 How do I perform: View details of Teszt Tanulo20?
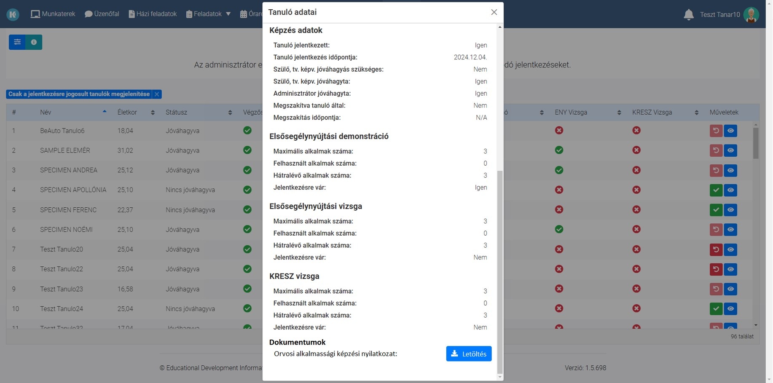point(730,249)
